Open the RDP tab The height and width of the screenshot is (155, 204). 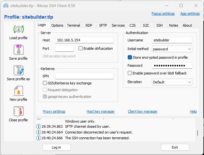point(89,25)
